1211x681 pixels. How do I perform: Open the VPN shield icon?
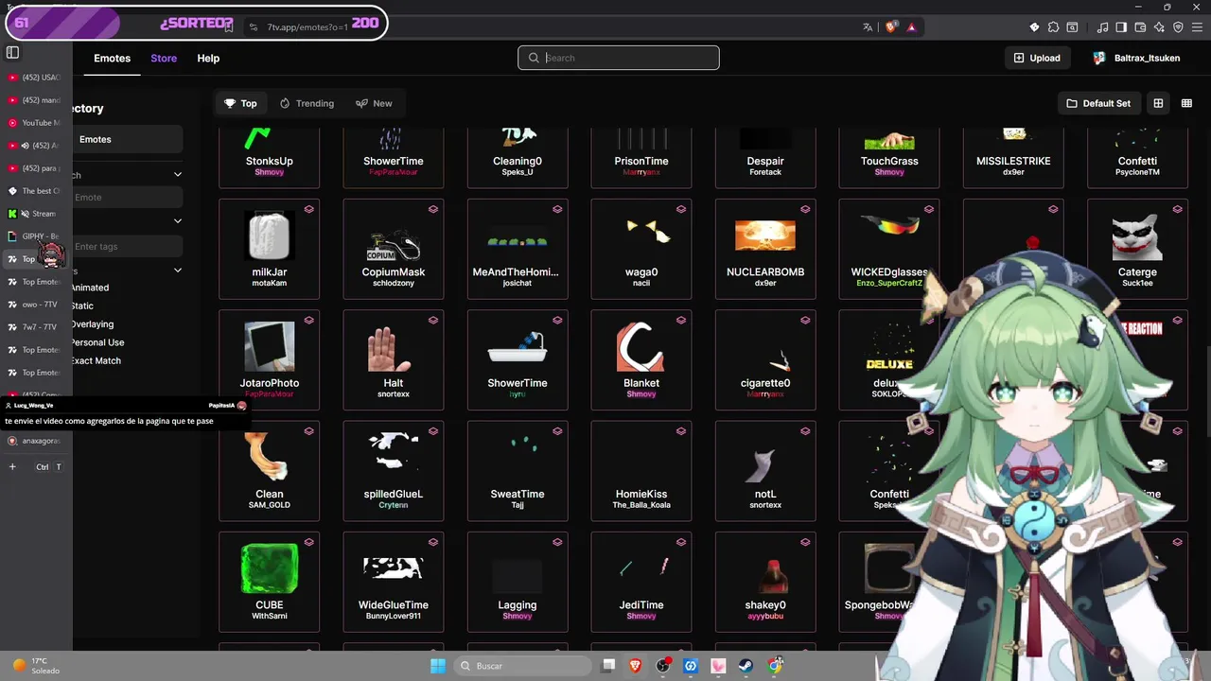pos(1178,27)
